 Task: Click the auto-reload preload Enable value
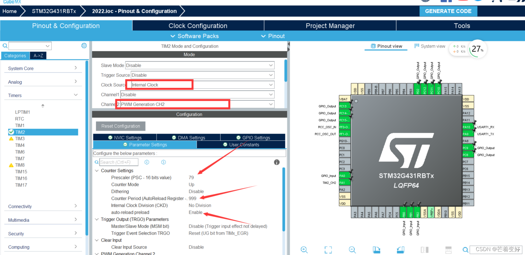click(195, 212)
